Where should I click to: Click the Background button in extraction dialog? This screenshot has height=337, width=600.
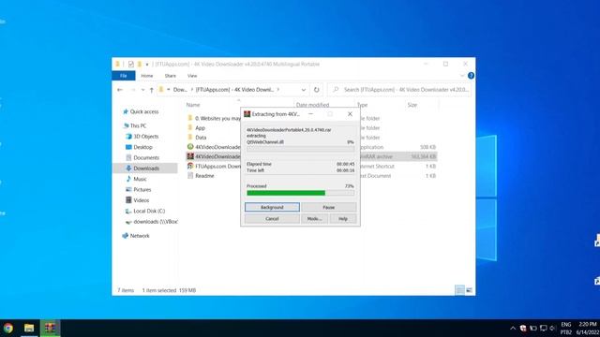pos(272,207)
